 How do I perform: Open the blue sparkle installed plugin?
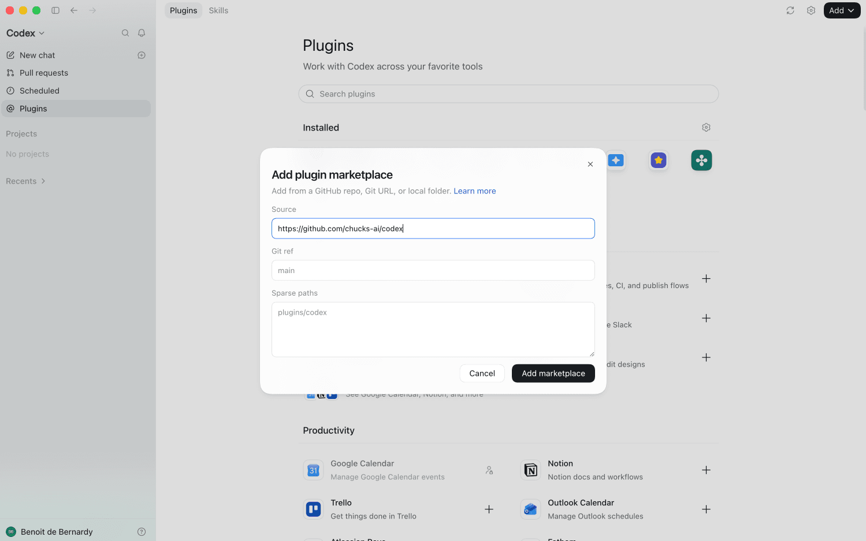pos(616,161)
